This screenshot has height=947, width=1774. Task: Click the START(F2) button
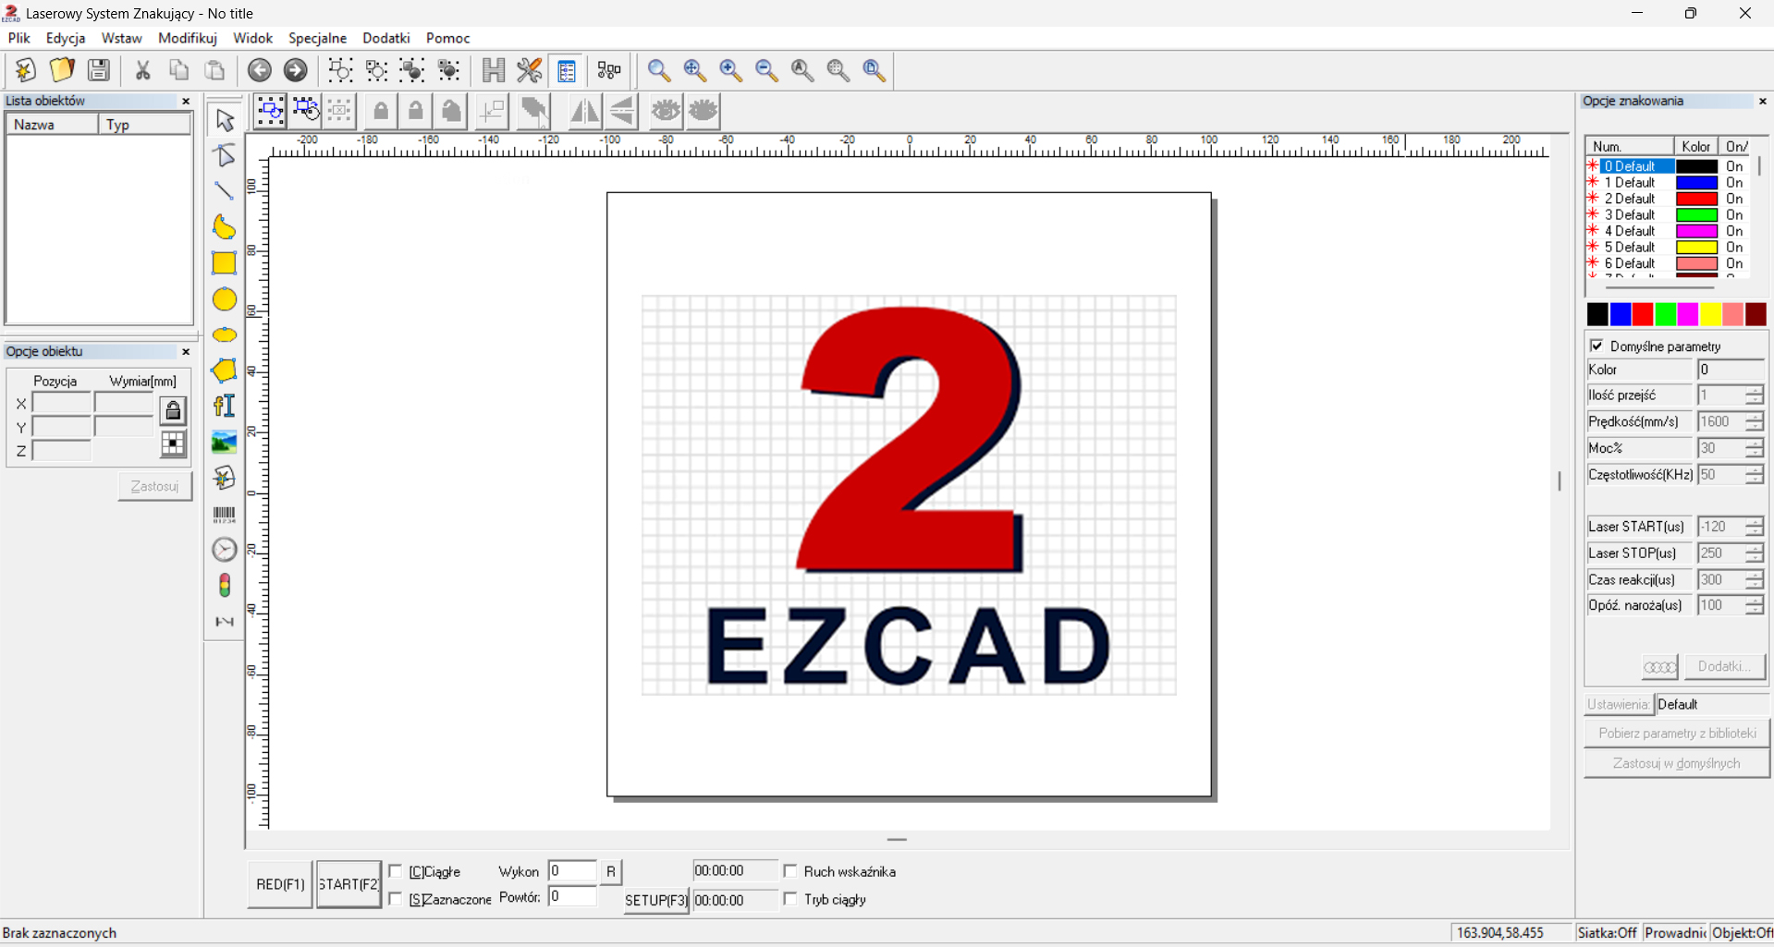point(349,884)
